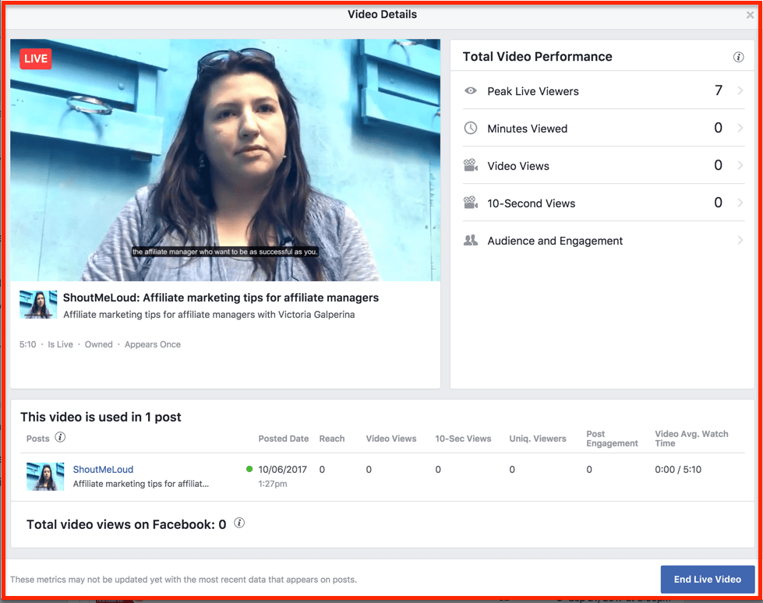This screenshot has width=763, height=603.
Task: Click the camera icon beside 10-Second Views
Action: [471, 203]
